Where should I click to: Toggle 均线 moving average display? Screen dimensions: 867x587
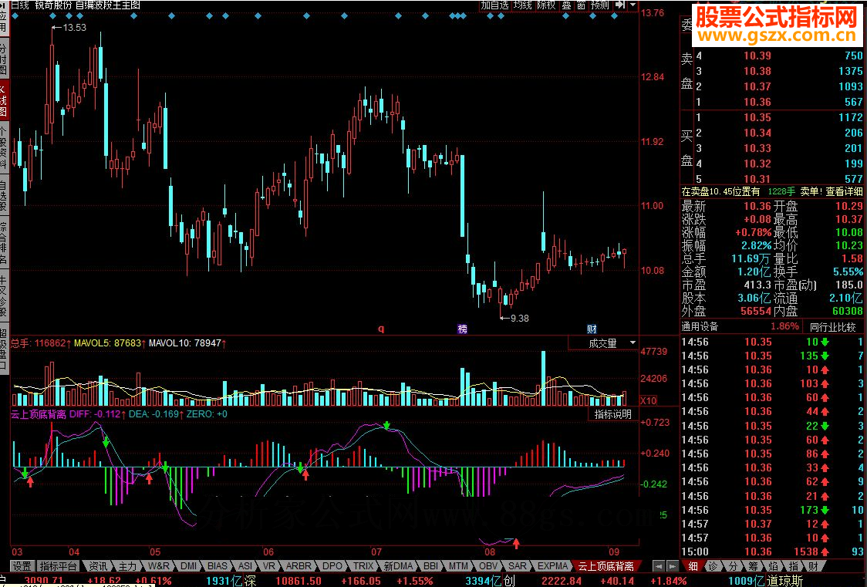pos(523,5)
